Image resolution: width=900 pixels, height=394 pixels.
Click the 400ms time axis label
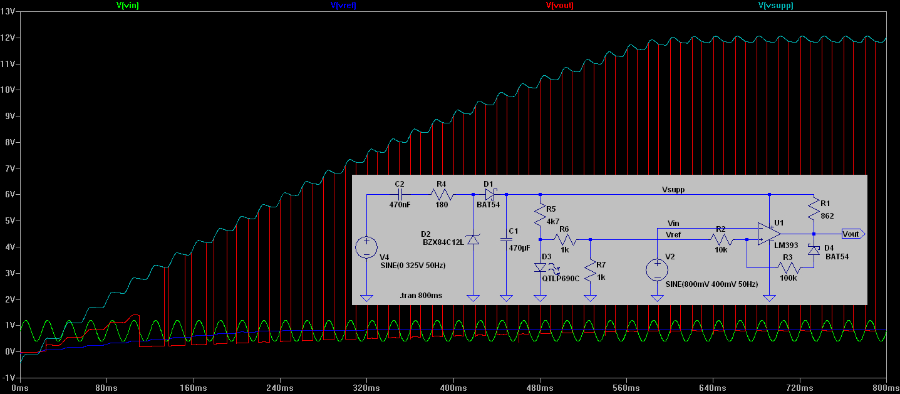pos(453,388)
